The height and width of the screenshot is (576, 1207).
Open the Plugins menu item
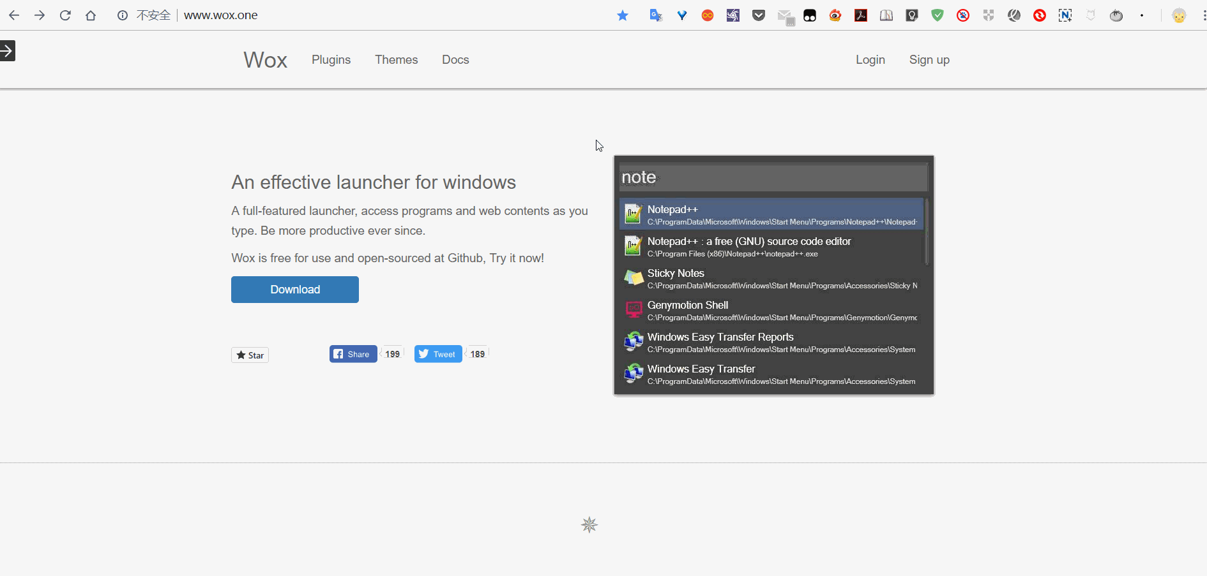[331, 59]
